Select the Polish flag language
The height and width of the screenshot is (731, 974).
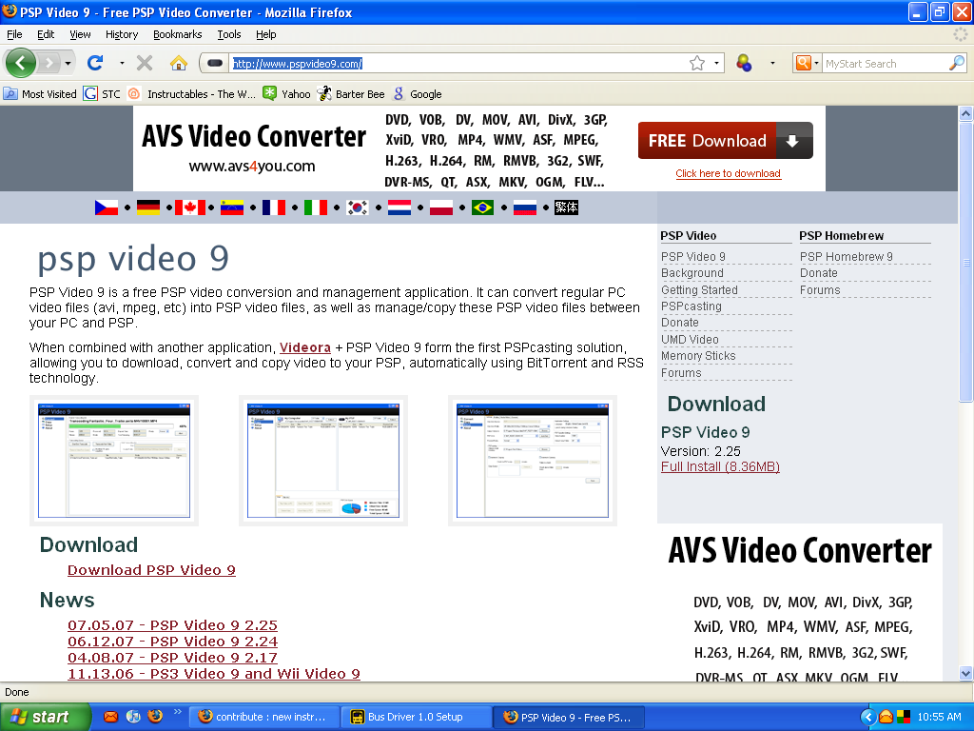pyautogui.click(x=441, y=207)
